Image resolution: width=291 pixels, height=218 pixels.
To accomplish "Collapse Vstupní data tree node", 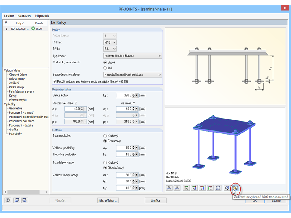I will pyautogui.click(x=12, y=70).
